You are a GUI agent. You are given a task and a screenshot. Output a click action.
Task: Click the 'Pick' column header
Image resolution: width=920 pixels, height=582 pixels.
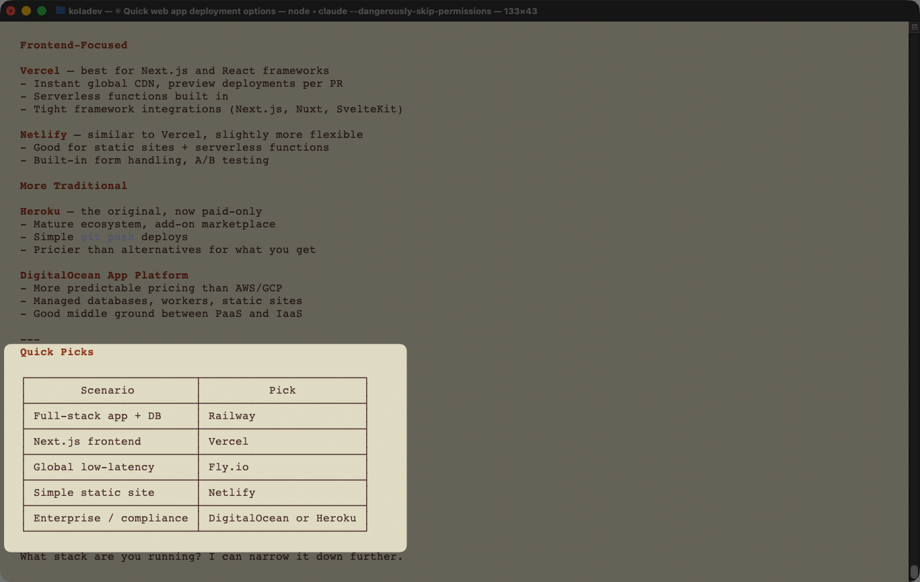[282, 390]
